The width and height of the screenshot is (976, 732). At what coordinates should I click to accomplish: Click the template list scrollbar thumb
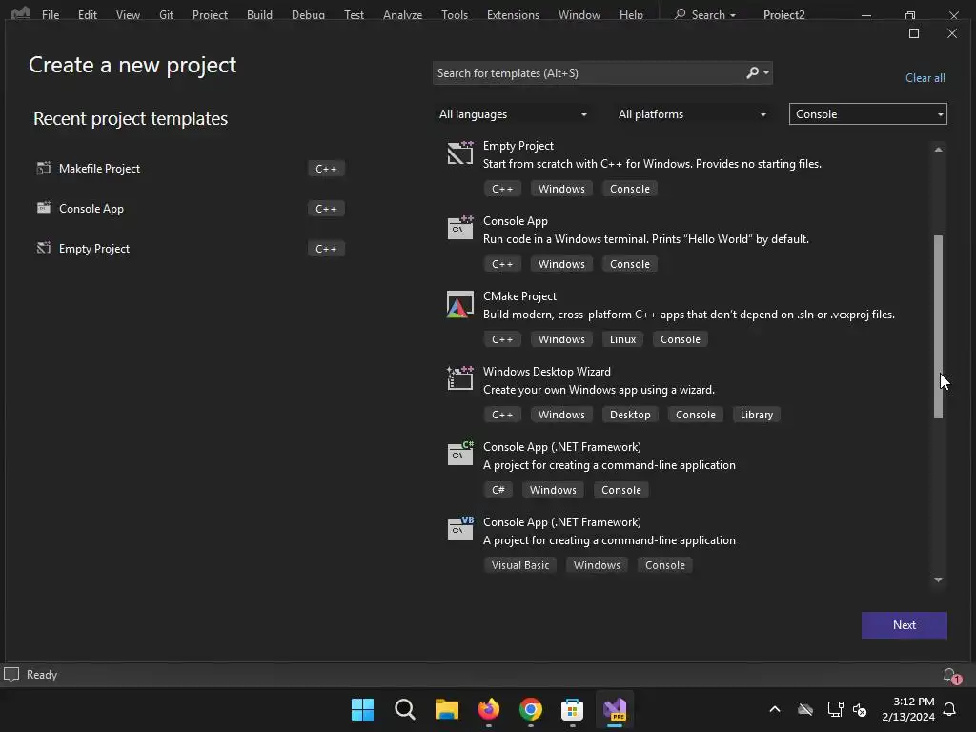pyautogui.click(x=938, y=327)
